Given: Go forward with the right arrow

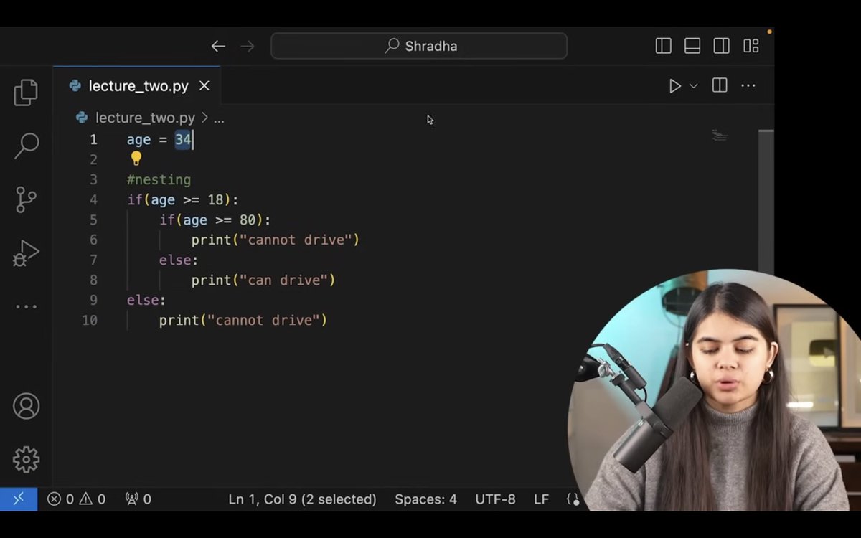Looking at the screenshot, I should pos(247,47).
